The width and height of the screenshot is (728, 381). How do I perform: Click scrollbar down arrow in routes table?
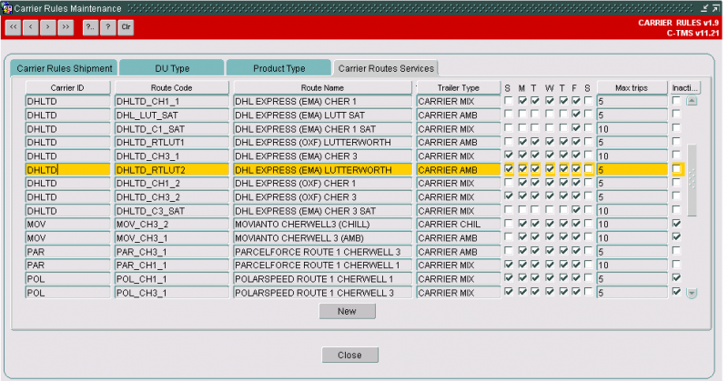[692, 294]
